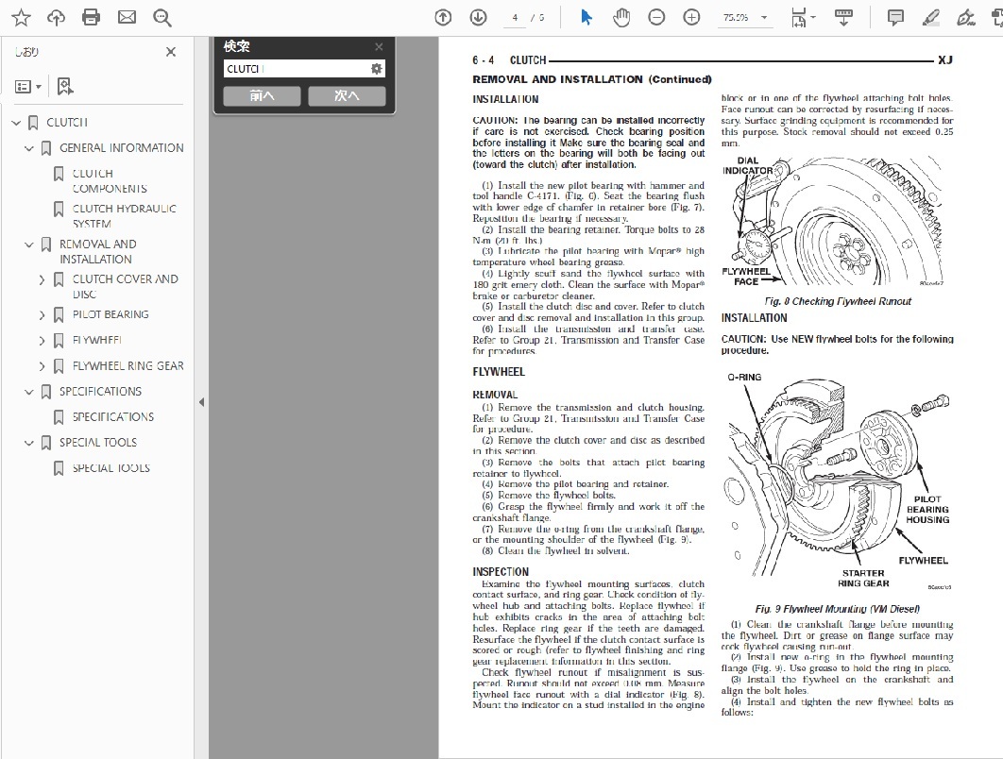Click the search text field containing CLUTCH

297,68
